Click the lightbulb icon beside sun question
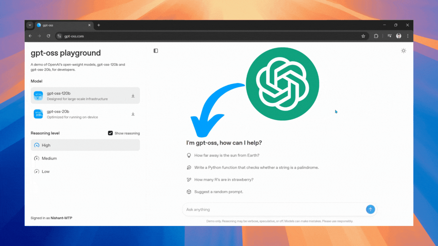 click(x=189, y=155)
